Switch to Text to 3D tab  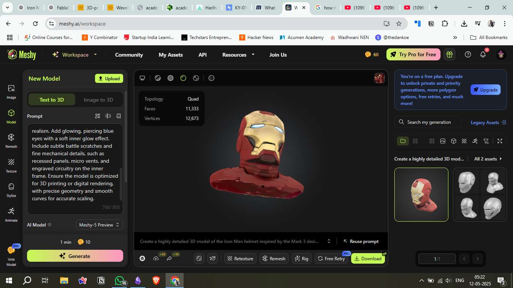[52, 100]
